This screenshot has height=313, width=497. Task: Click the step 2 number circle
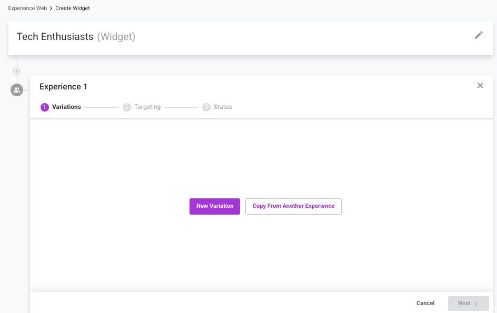pos(127,107)
